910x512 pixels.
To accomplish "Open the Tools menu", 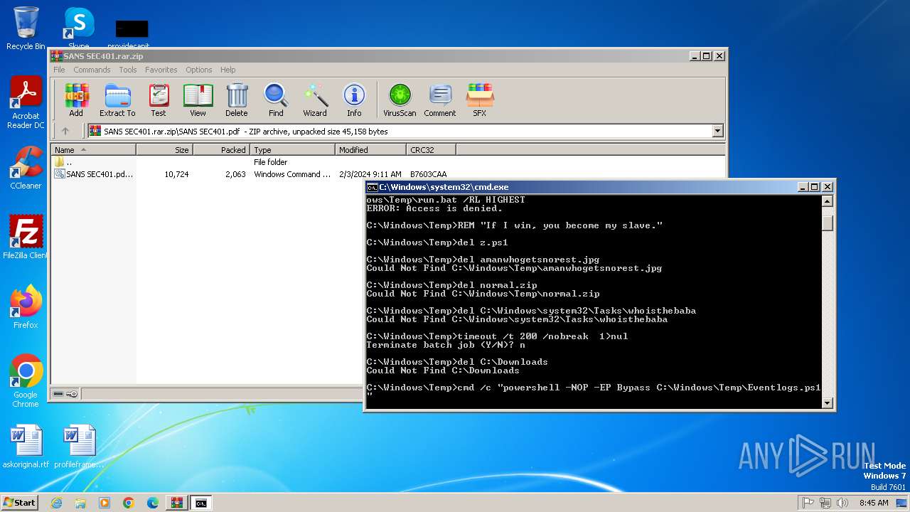I will click(128, 70).
